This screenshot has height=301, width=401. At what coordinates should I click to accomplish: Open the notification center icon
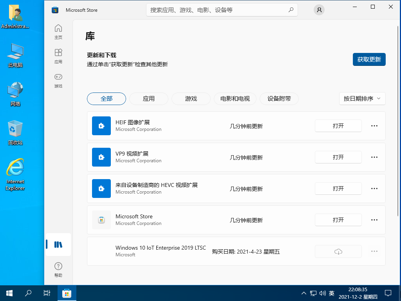click(388, 293)
